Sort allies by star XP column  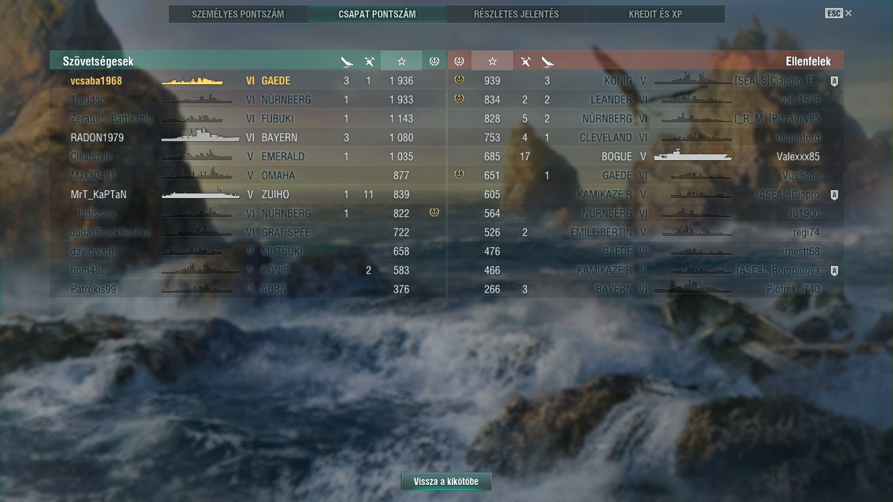pos(401,61)
